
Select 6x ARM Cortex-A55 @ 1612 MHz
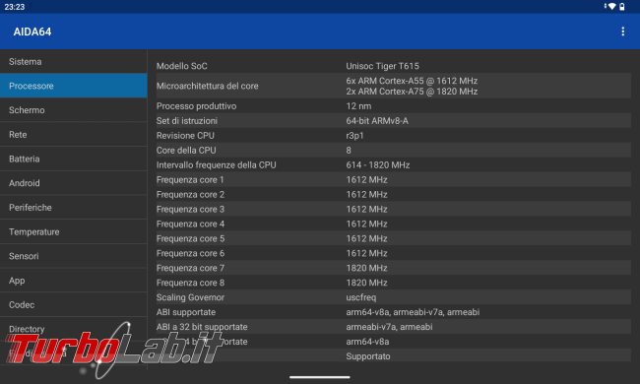(x=412, y=81)
